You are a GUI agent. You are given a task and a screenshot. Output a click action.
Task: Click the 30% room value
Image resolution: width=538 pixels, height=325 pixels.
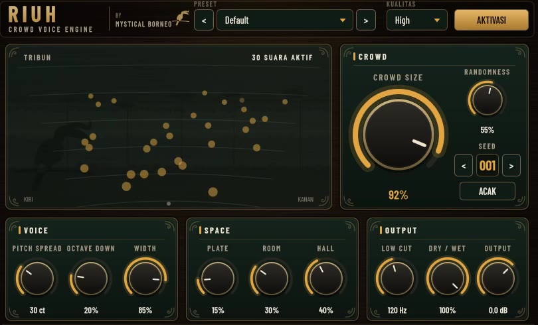click(272, 310)
